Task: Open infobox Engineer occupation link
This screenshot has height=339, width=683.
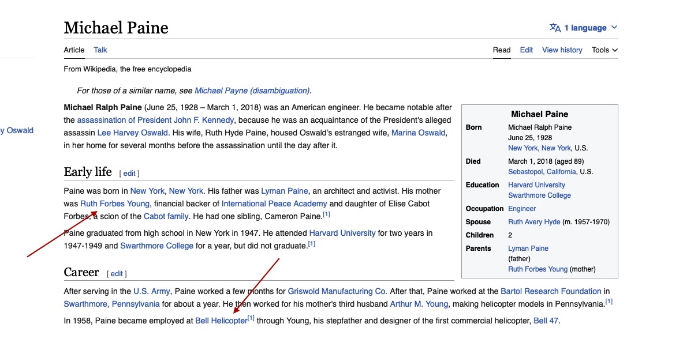Action: coord(522,209)
